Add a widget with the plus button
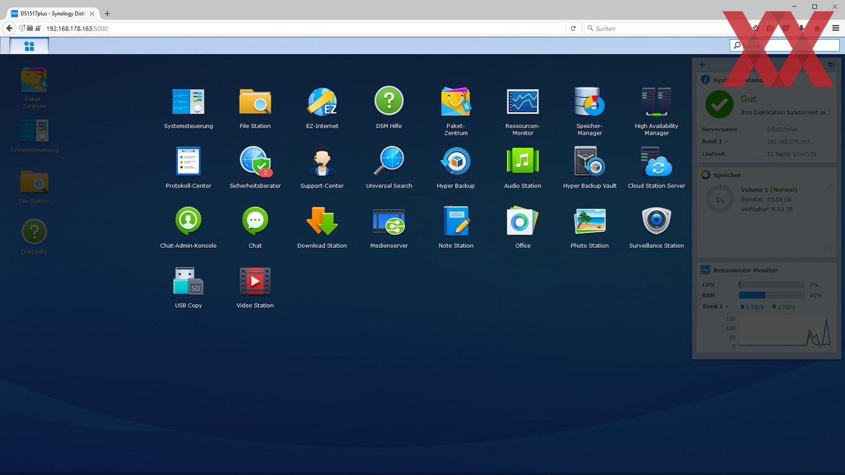This screenshot has width=845, height=475. coord(702,65)
